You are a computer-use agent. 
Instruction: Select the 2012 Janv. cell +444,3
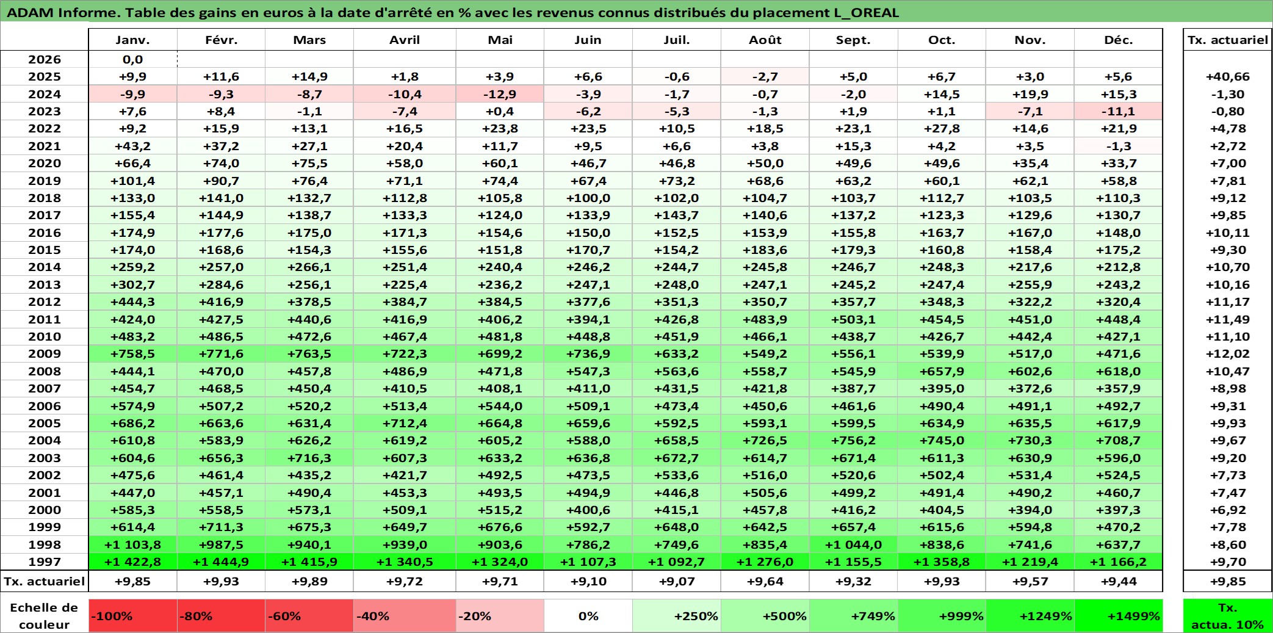[x=133, y=302]
